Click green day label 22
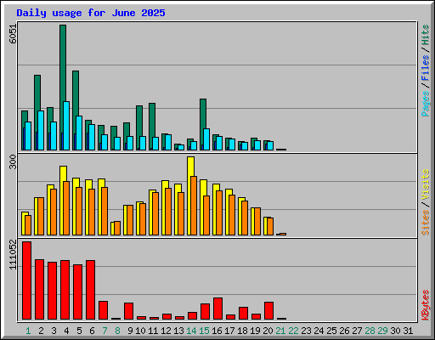The height and width of the screenshot is (340, 435). 293,331
